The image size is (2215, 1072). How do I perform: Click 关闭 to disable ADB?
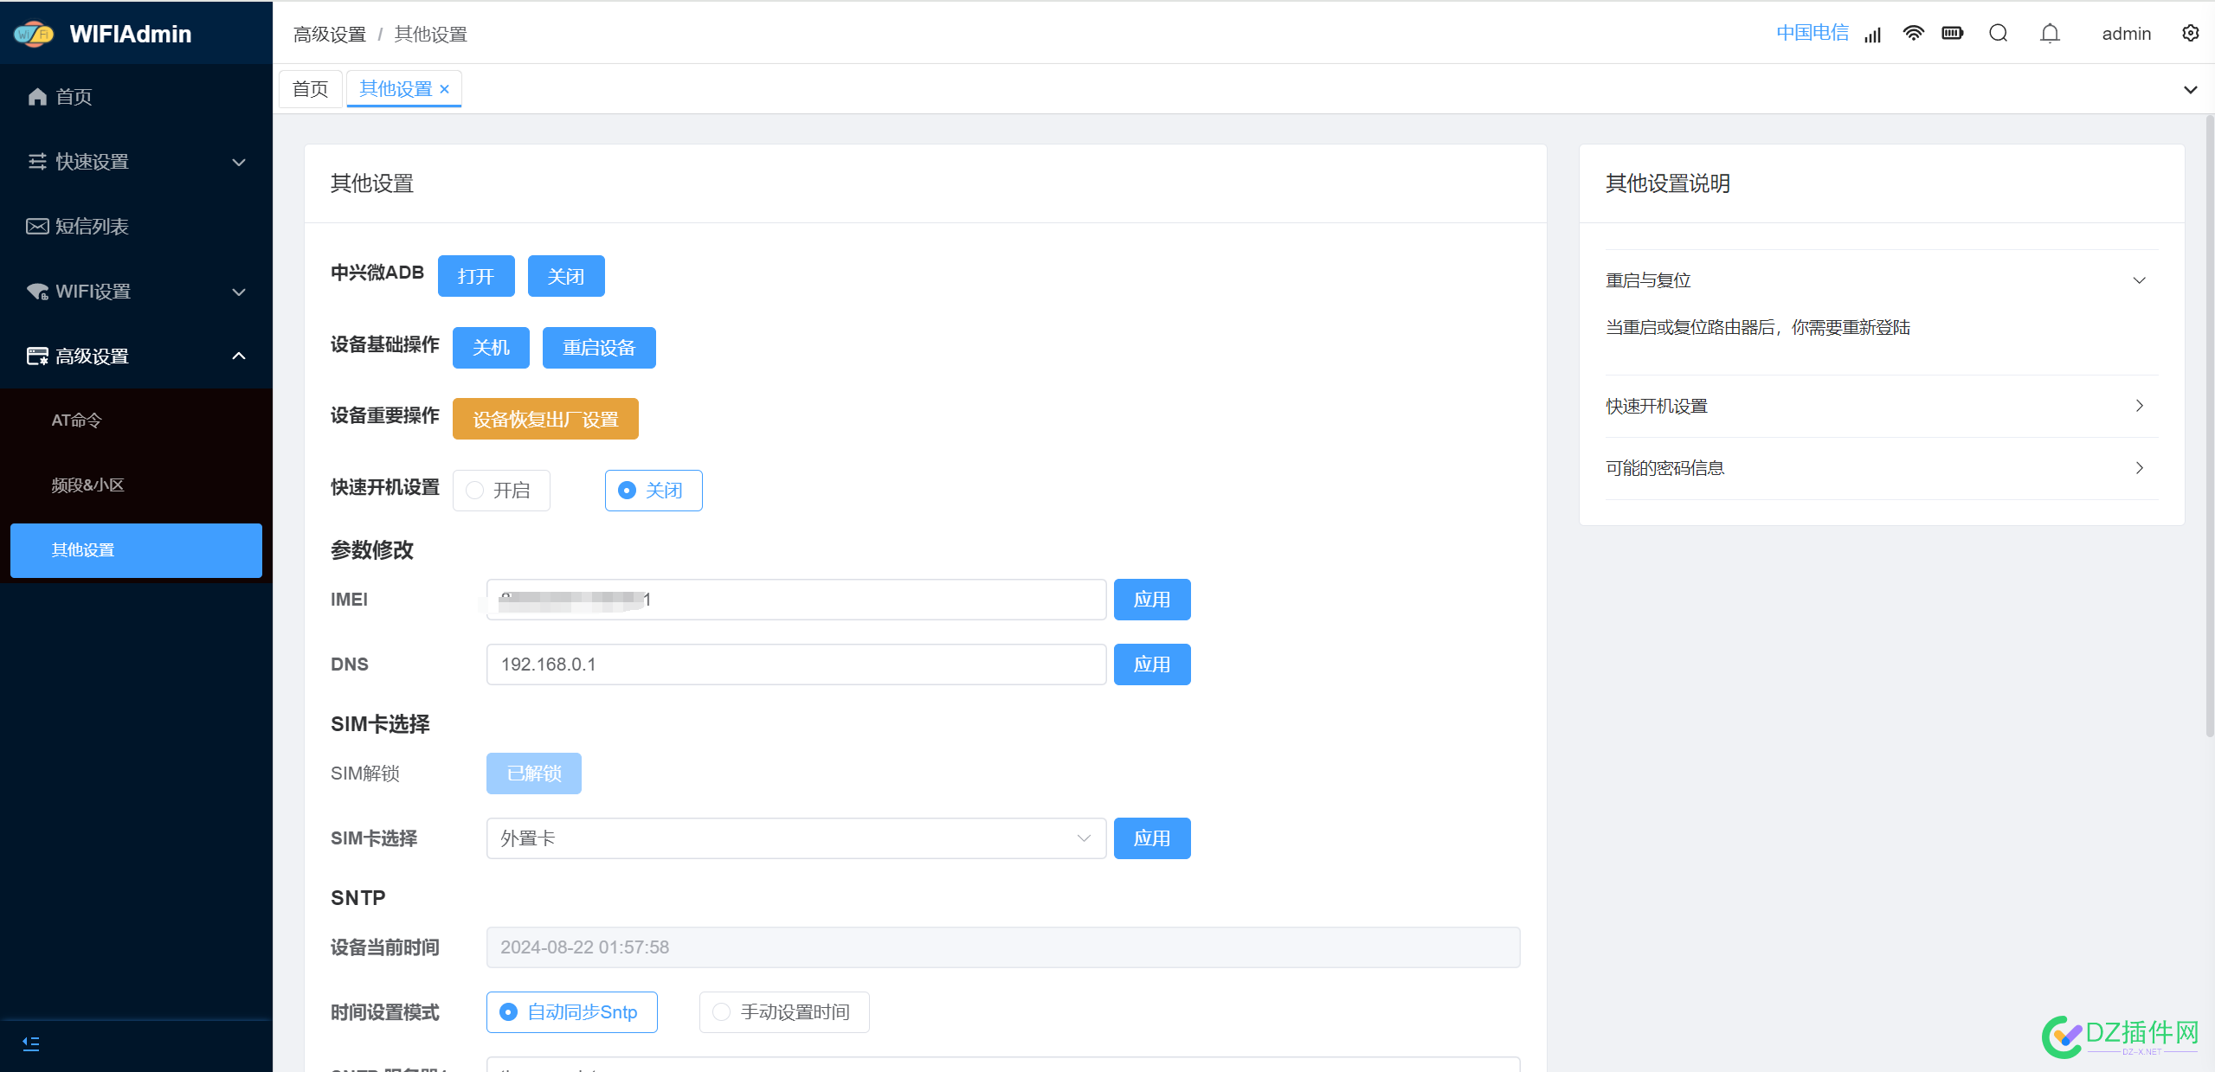click(566, 276)
